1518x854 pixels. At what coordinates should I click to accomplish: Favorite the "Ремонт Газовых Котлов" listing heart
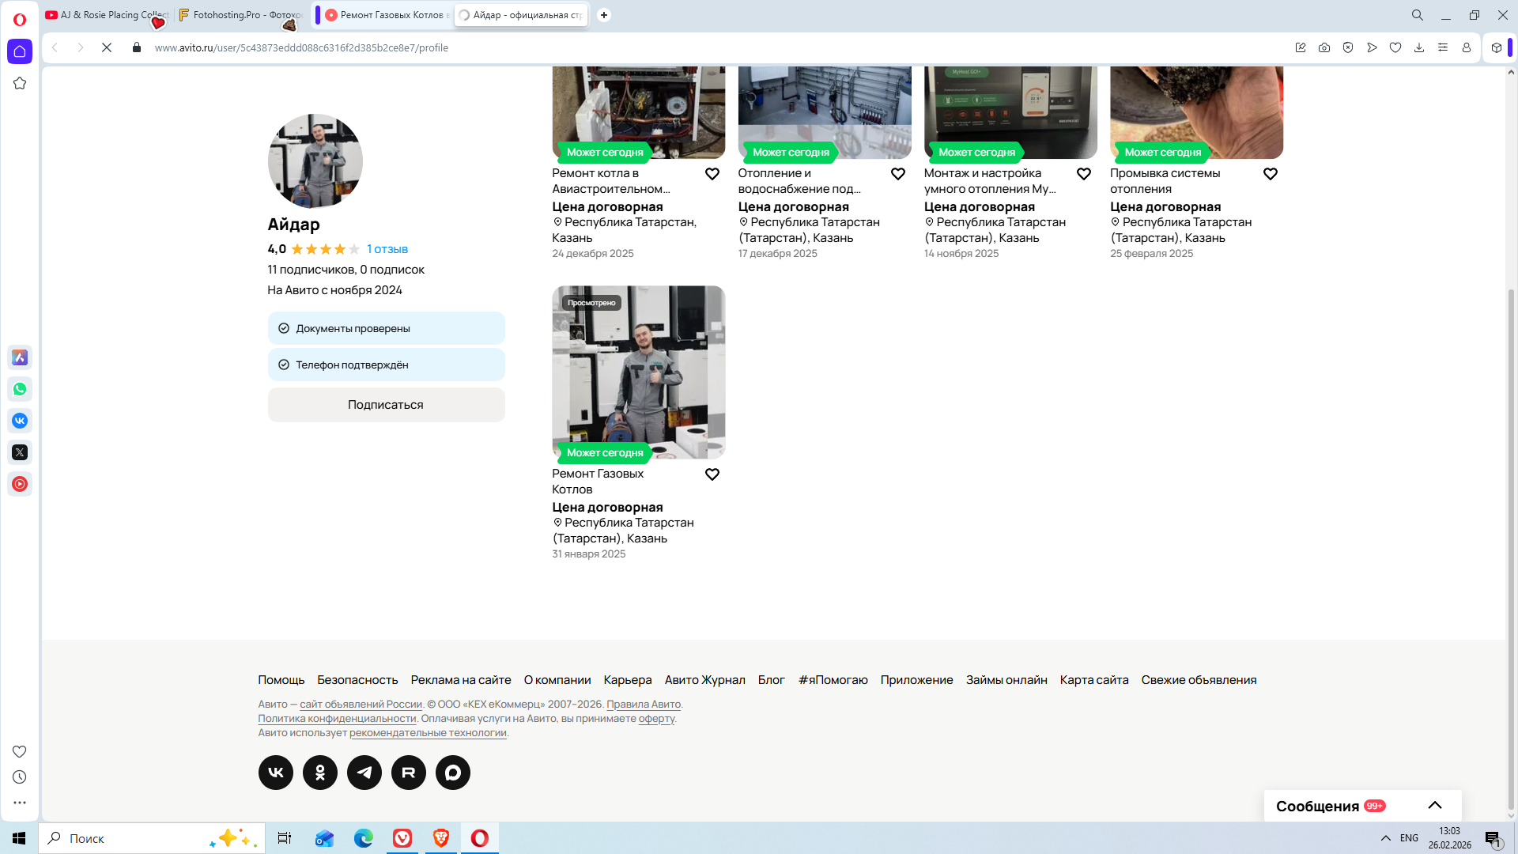pos(712,474)
